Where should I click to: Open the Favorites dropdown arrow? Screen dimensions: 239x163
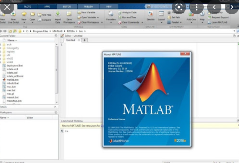pos(111,22)
